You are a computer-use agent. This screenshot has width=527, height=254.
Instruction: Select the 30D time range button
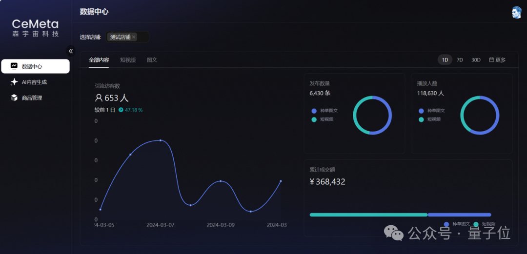click(476, 60)
